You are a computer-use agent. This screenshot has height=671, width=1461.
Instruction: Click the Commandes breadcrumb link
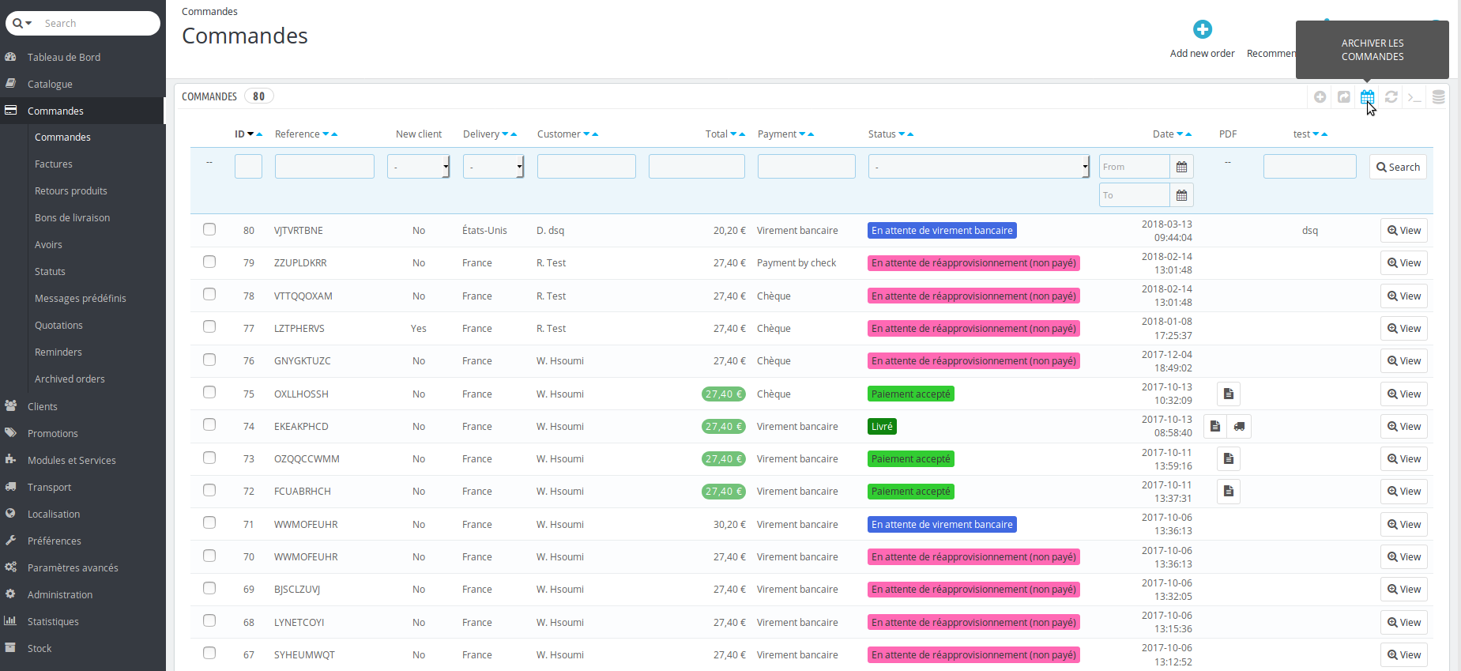click(x=209, y=11)
